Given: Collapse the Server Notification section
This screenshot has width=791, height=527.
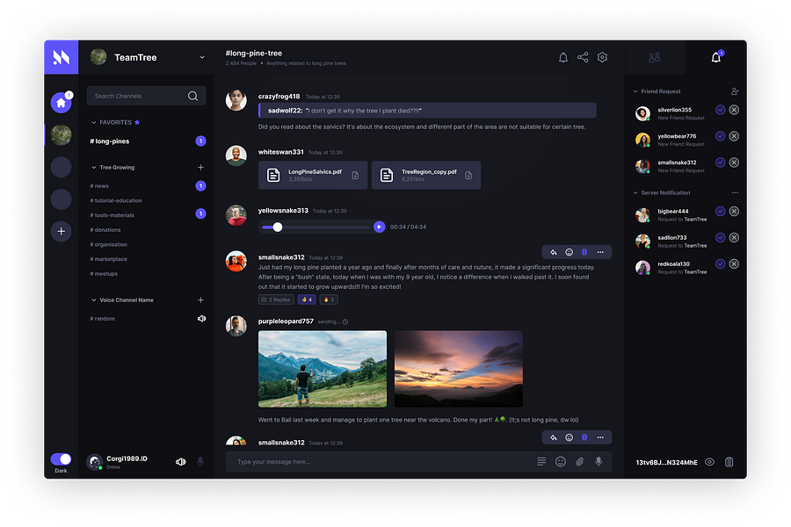Looking at the screenshot, I should click(x=635, y=192).
